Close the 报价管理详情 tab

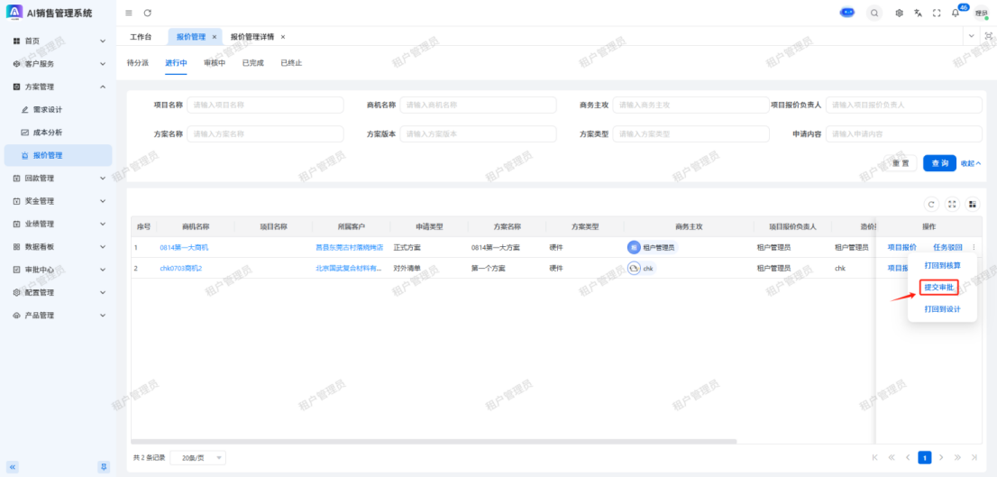283,37
